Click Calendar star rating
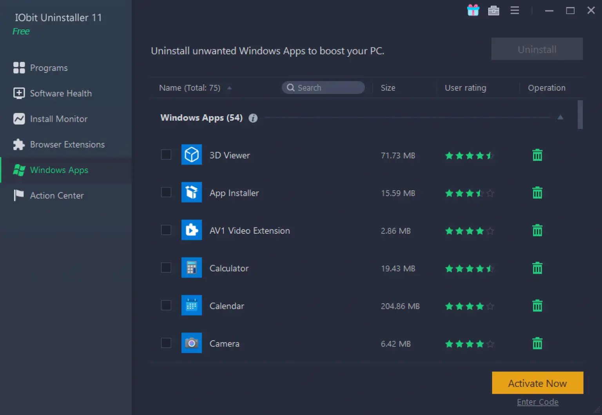The width and height of the screenshot is (602, 415). pos(470,306)
